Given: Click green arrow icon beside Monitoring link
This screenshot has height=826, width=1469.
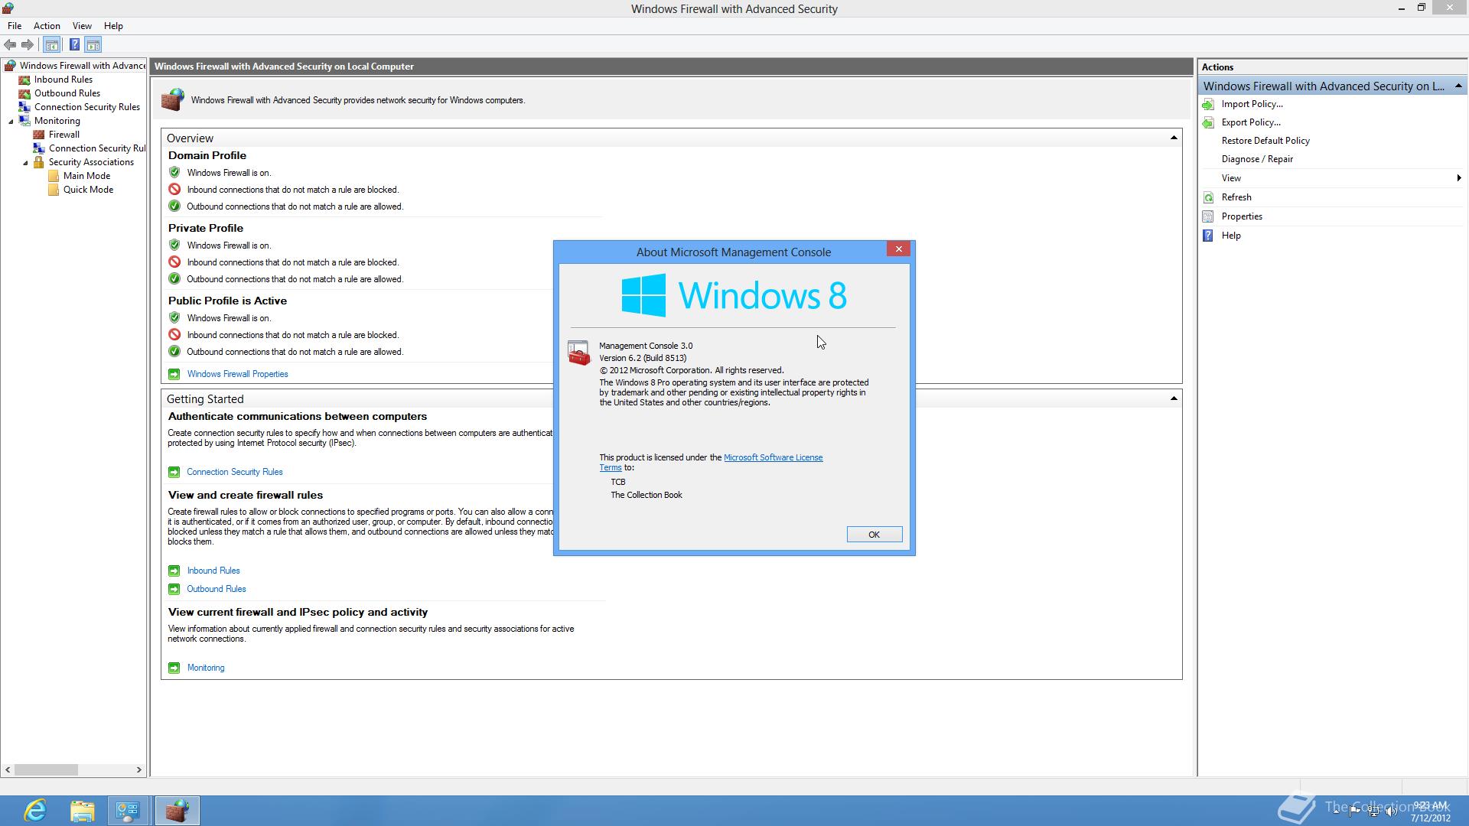Looking at the screenshot, I should (174, 668).
